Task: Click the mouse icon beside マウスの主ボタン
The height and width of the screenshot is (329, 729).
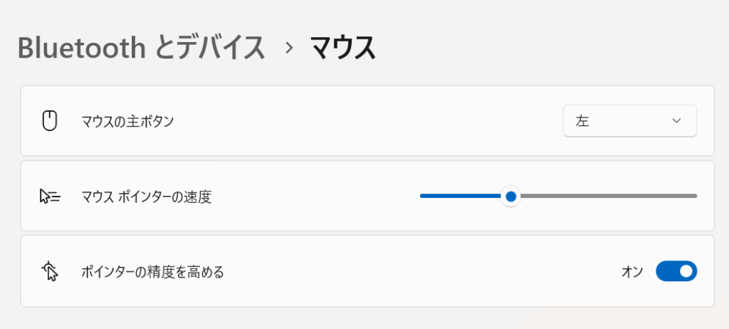Action: point(50,121)
